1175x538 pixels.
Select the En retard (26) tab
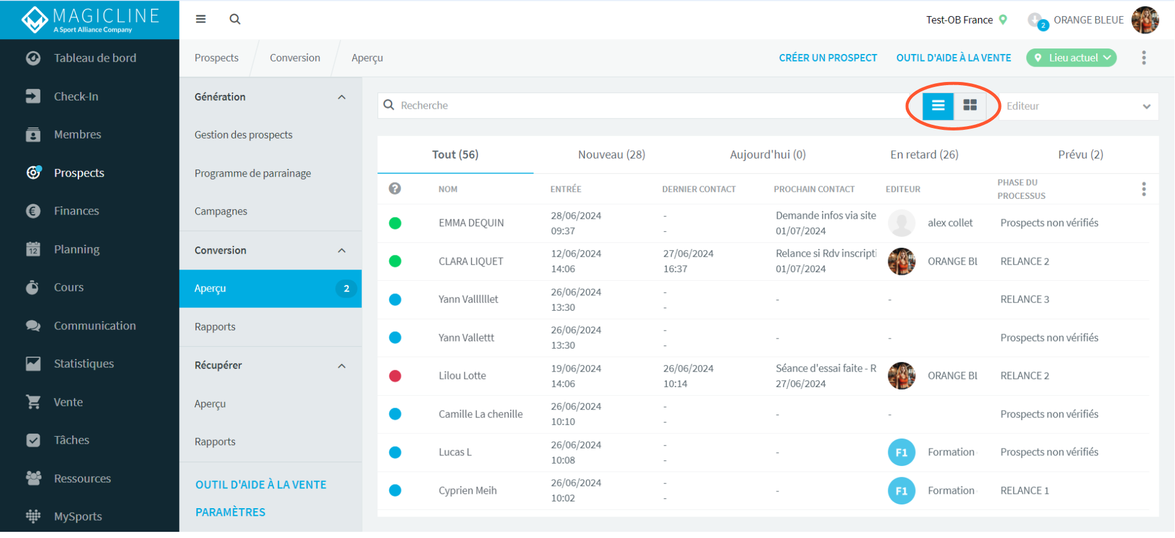[x=924, y=155]
